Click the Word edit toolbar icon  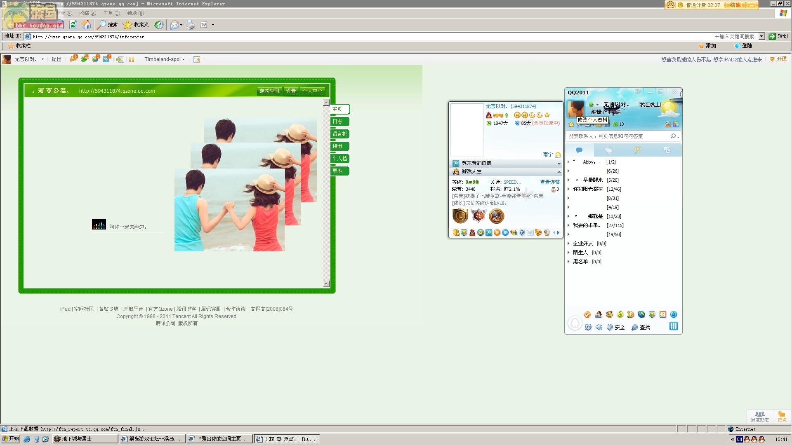coord(204,25)
